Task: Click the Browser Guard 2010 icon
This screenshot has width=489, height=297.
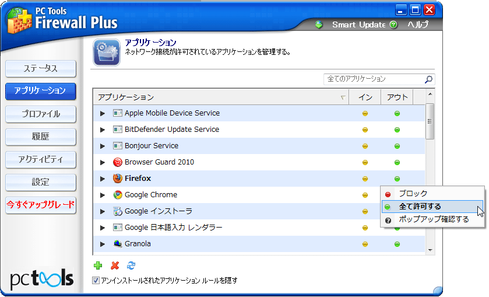Action: pyautogui.click(x=118, y=162)
